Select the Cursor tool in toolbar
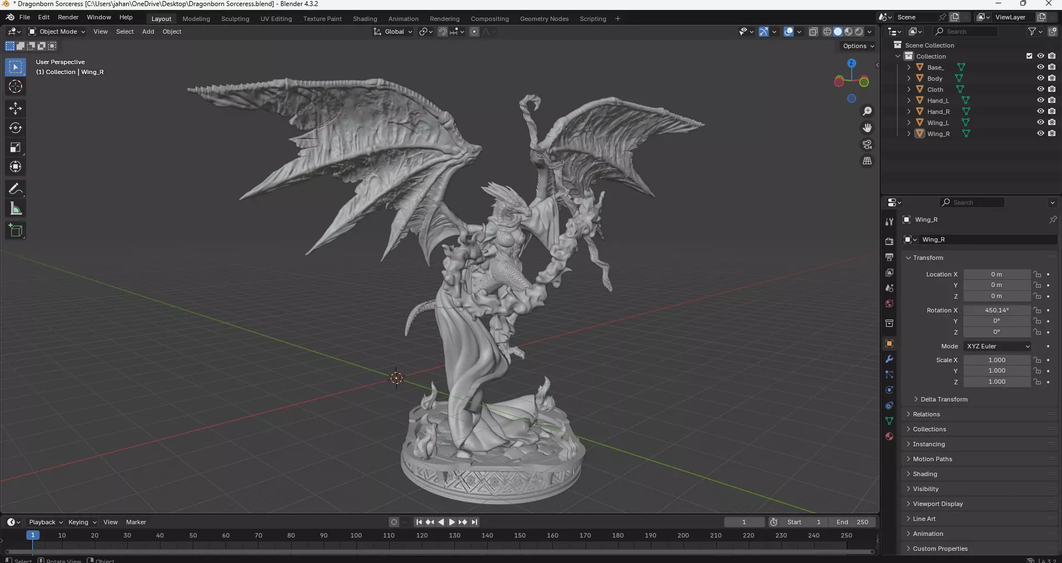The image size is (1062, 563). (15, 87)
